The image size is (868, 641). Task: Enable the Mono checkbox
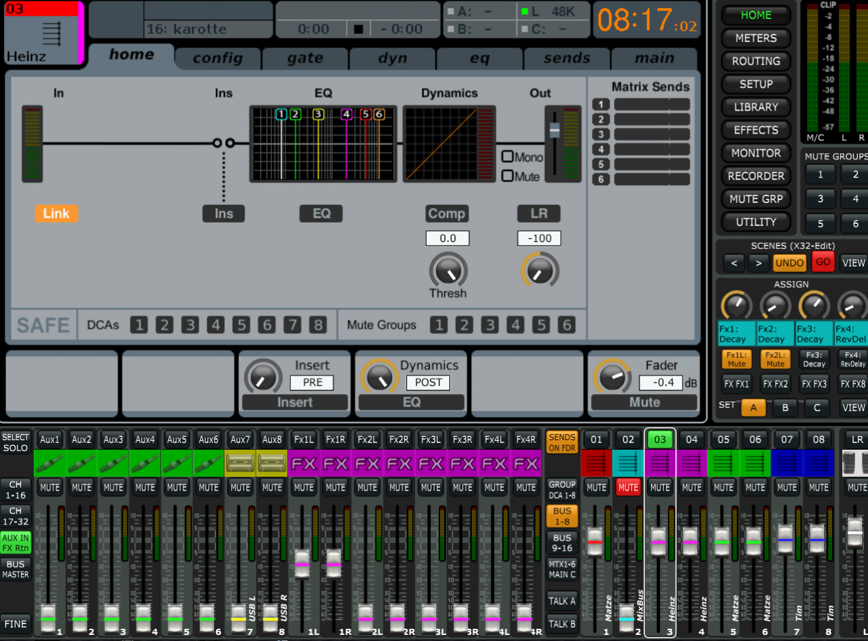coord(507,157)
